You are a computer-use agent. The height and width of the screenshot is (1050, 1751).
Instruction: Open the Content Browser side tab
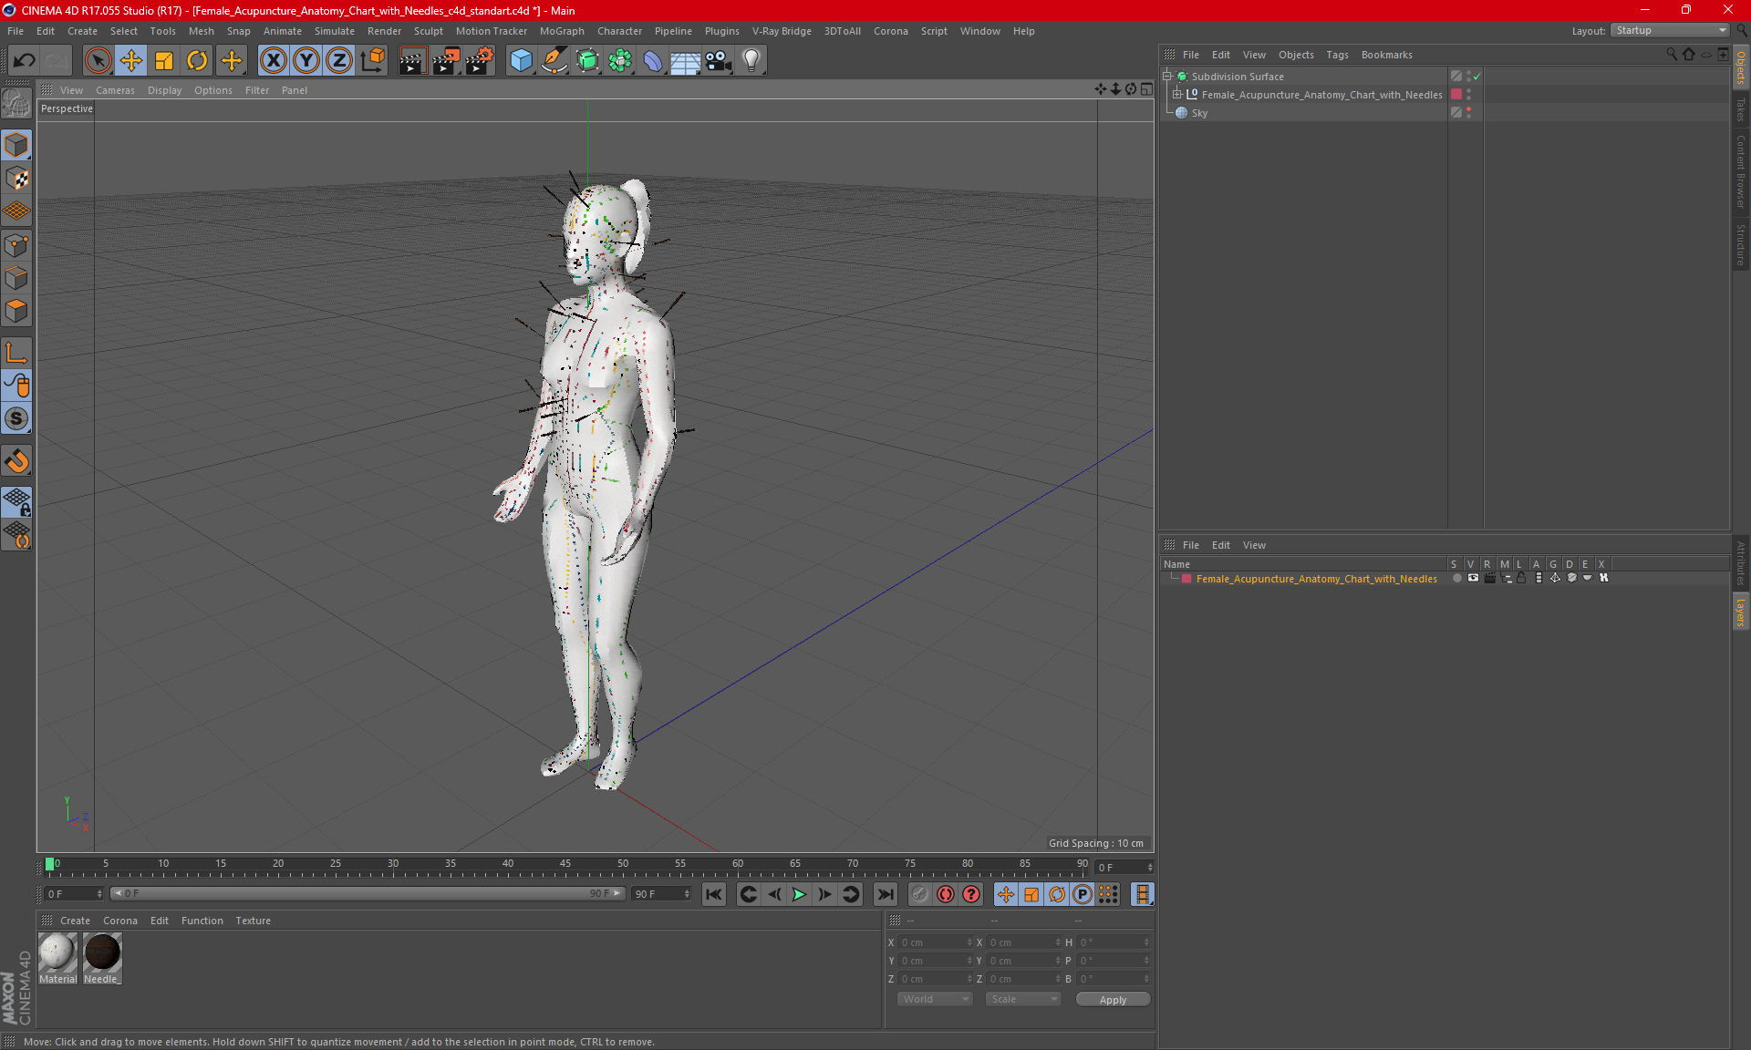point(1740,171)
